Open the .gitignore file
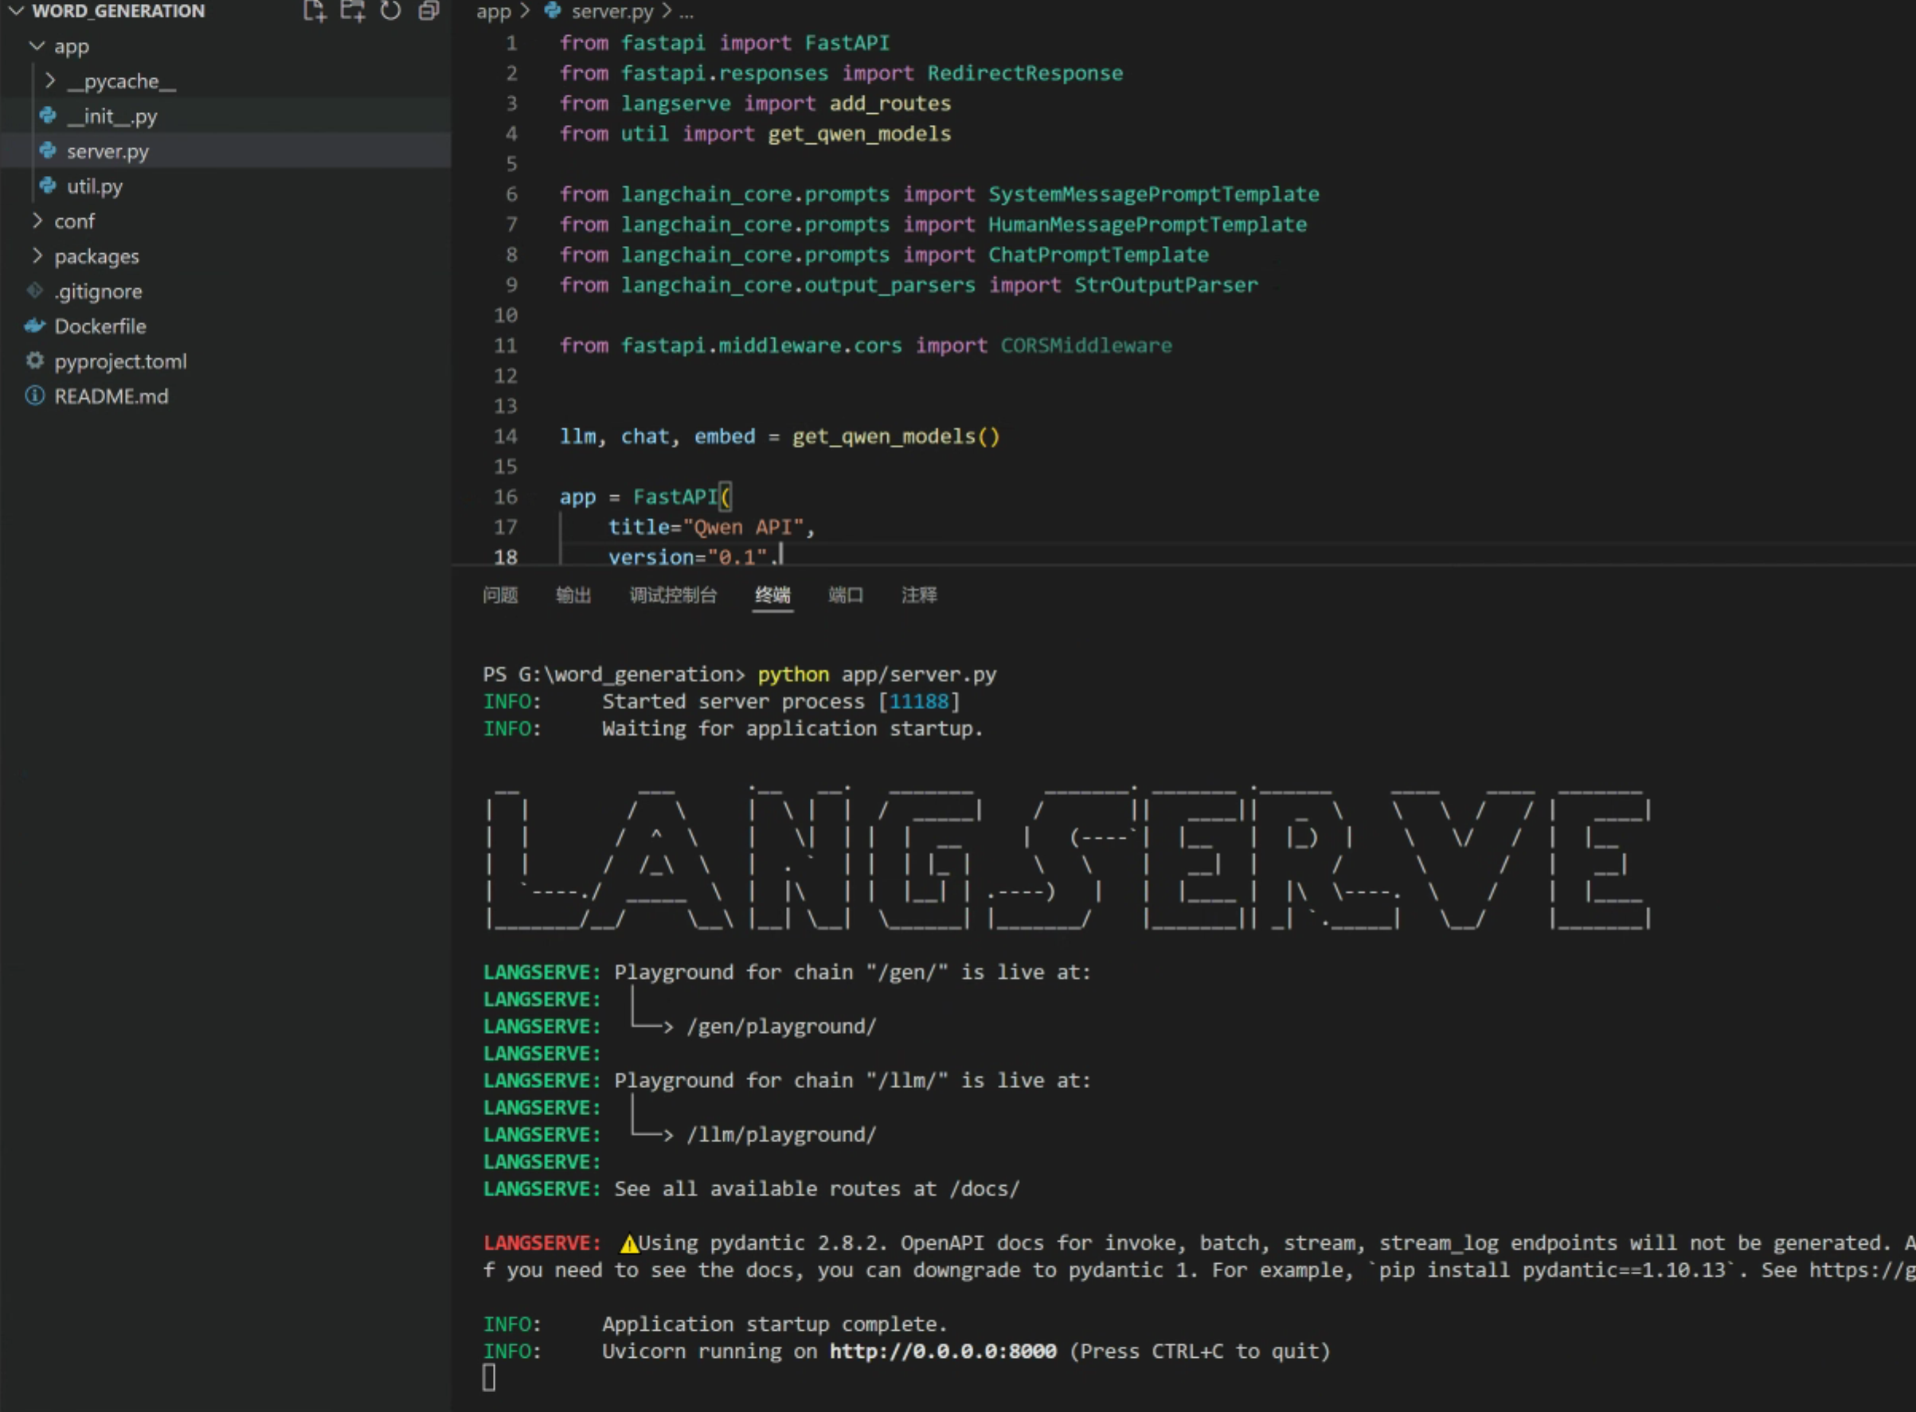The image size is (1916, 1412). pyautogui.click(x=97, y=291)
